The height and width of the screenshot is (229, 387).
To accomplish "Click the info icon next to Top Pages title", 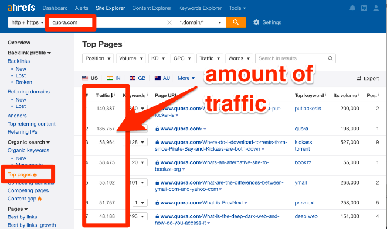I will point(124,41).
